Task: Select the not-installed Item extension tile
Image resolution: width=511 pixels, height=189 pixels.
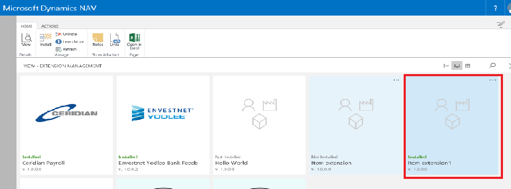Action: (355, 125)
